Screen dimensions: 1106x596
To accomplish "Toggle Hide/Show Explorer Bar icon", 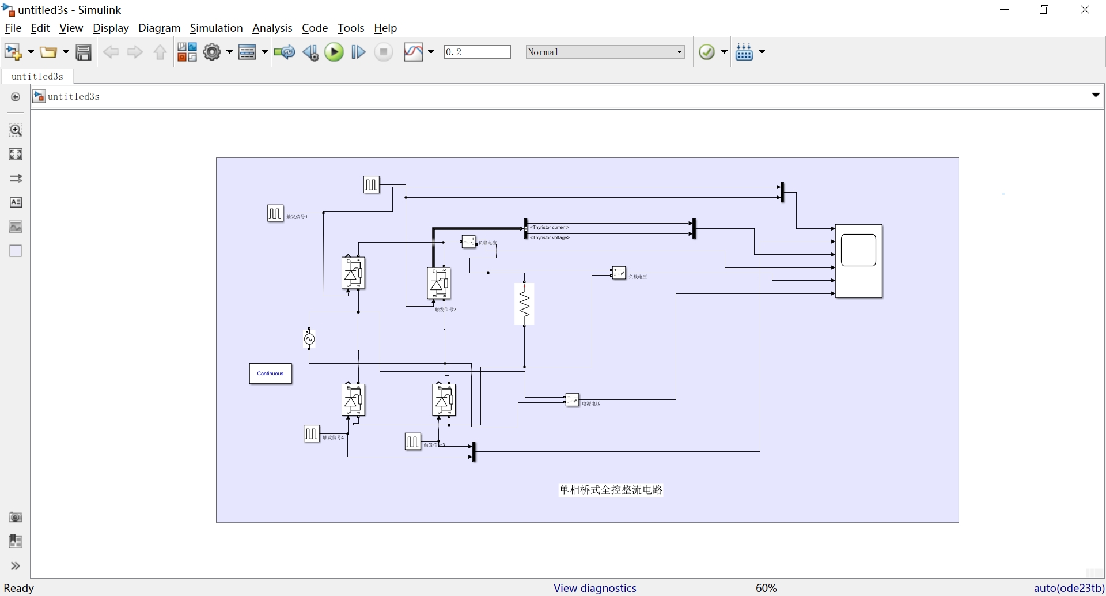I will (x=16, y=97).
